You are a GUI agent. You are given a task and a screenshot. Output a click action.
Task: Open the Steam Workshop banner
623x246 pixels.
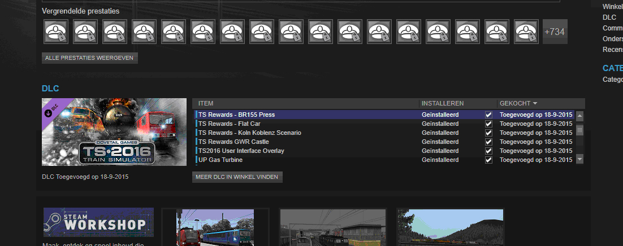(98, 222)
